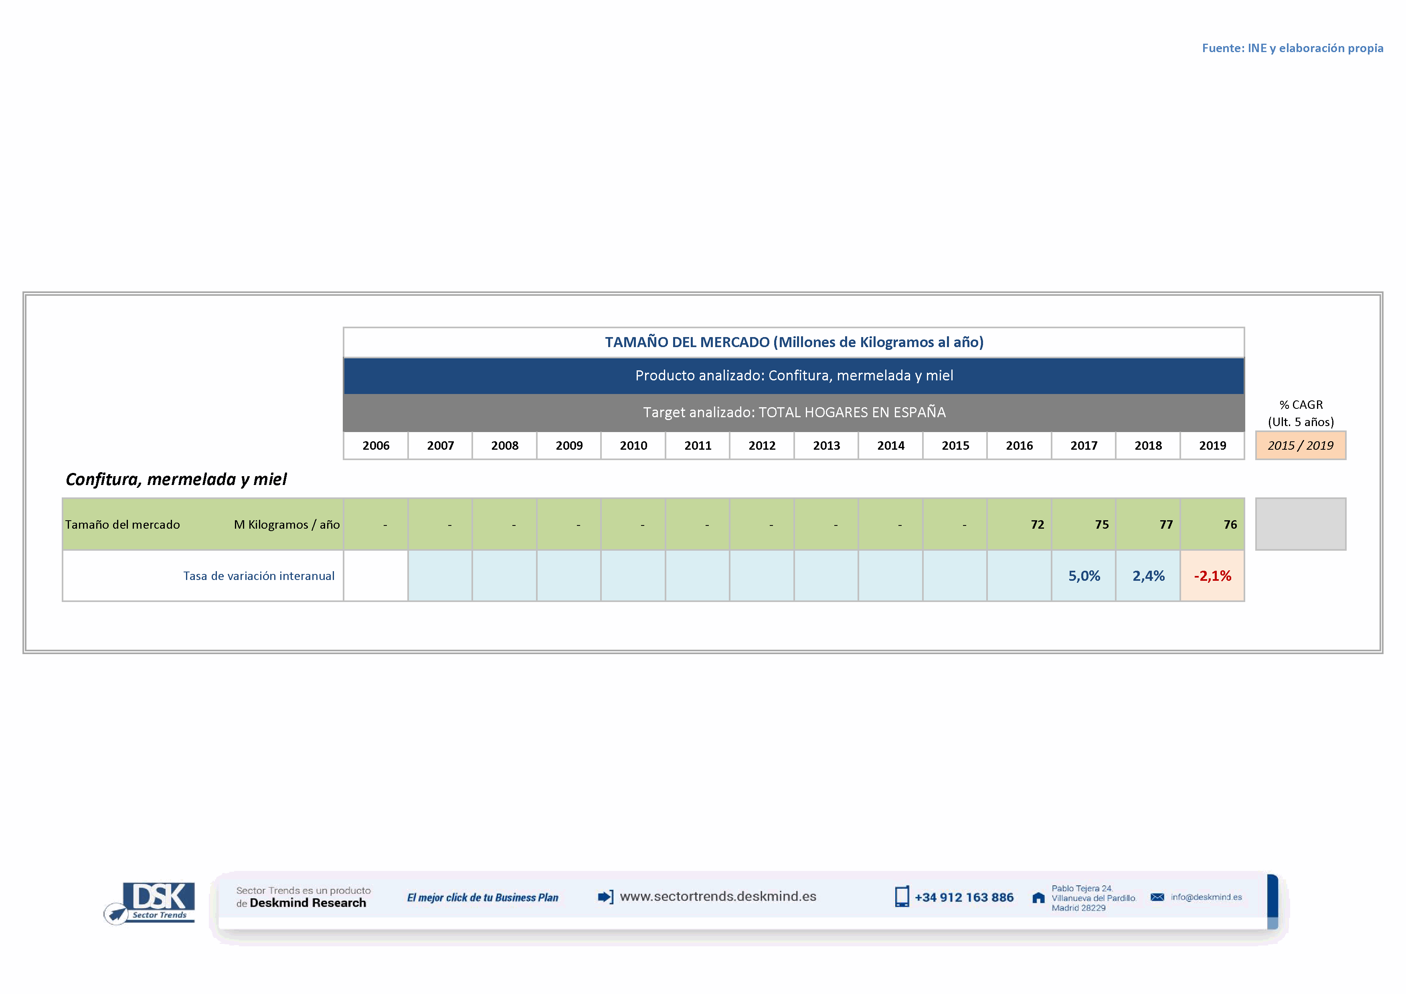Select the 2019 year column header
The width and height of the screenshot is (1406, 994).
(1212, 446)
